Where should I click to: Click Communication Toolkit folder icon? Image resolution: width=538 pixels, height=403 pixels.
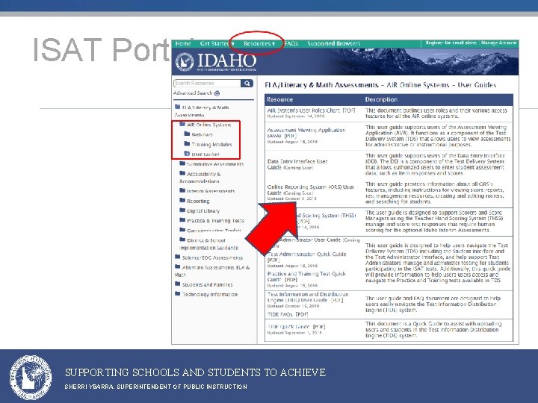182,230
